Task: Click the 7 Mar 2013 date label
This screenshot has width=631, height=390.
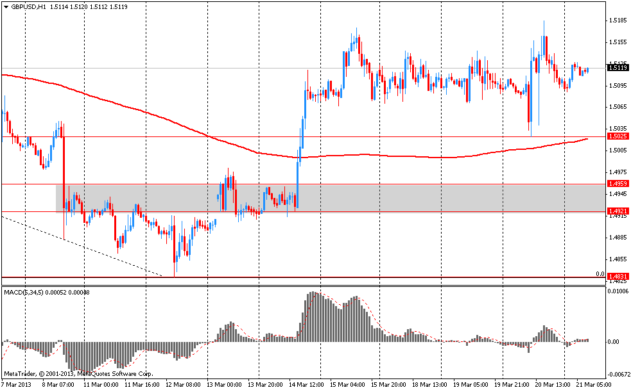Action: 15,385
